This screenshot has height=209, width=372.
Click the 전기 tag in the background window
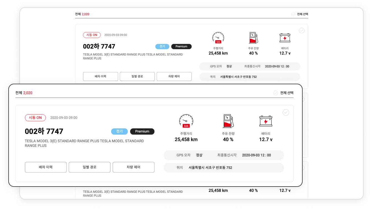pos(162,47)
